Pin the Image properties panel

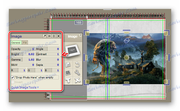pos(44,36)
